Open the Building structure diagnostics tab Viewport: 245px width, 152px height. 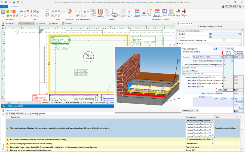pyautogui.click(x=16, y=113)
